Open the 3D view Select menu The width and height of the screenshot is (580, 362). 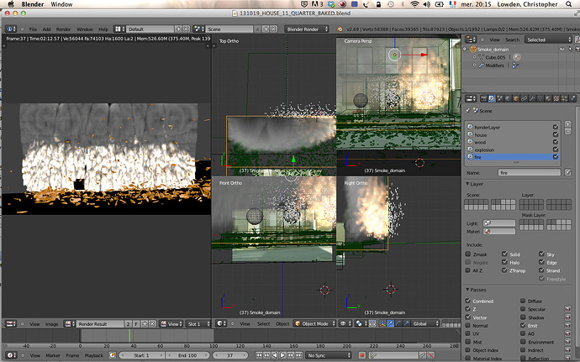click(263, 324)
